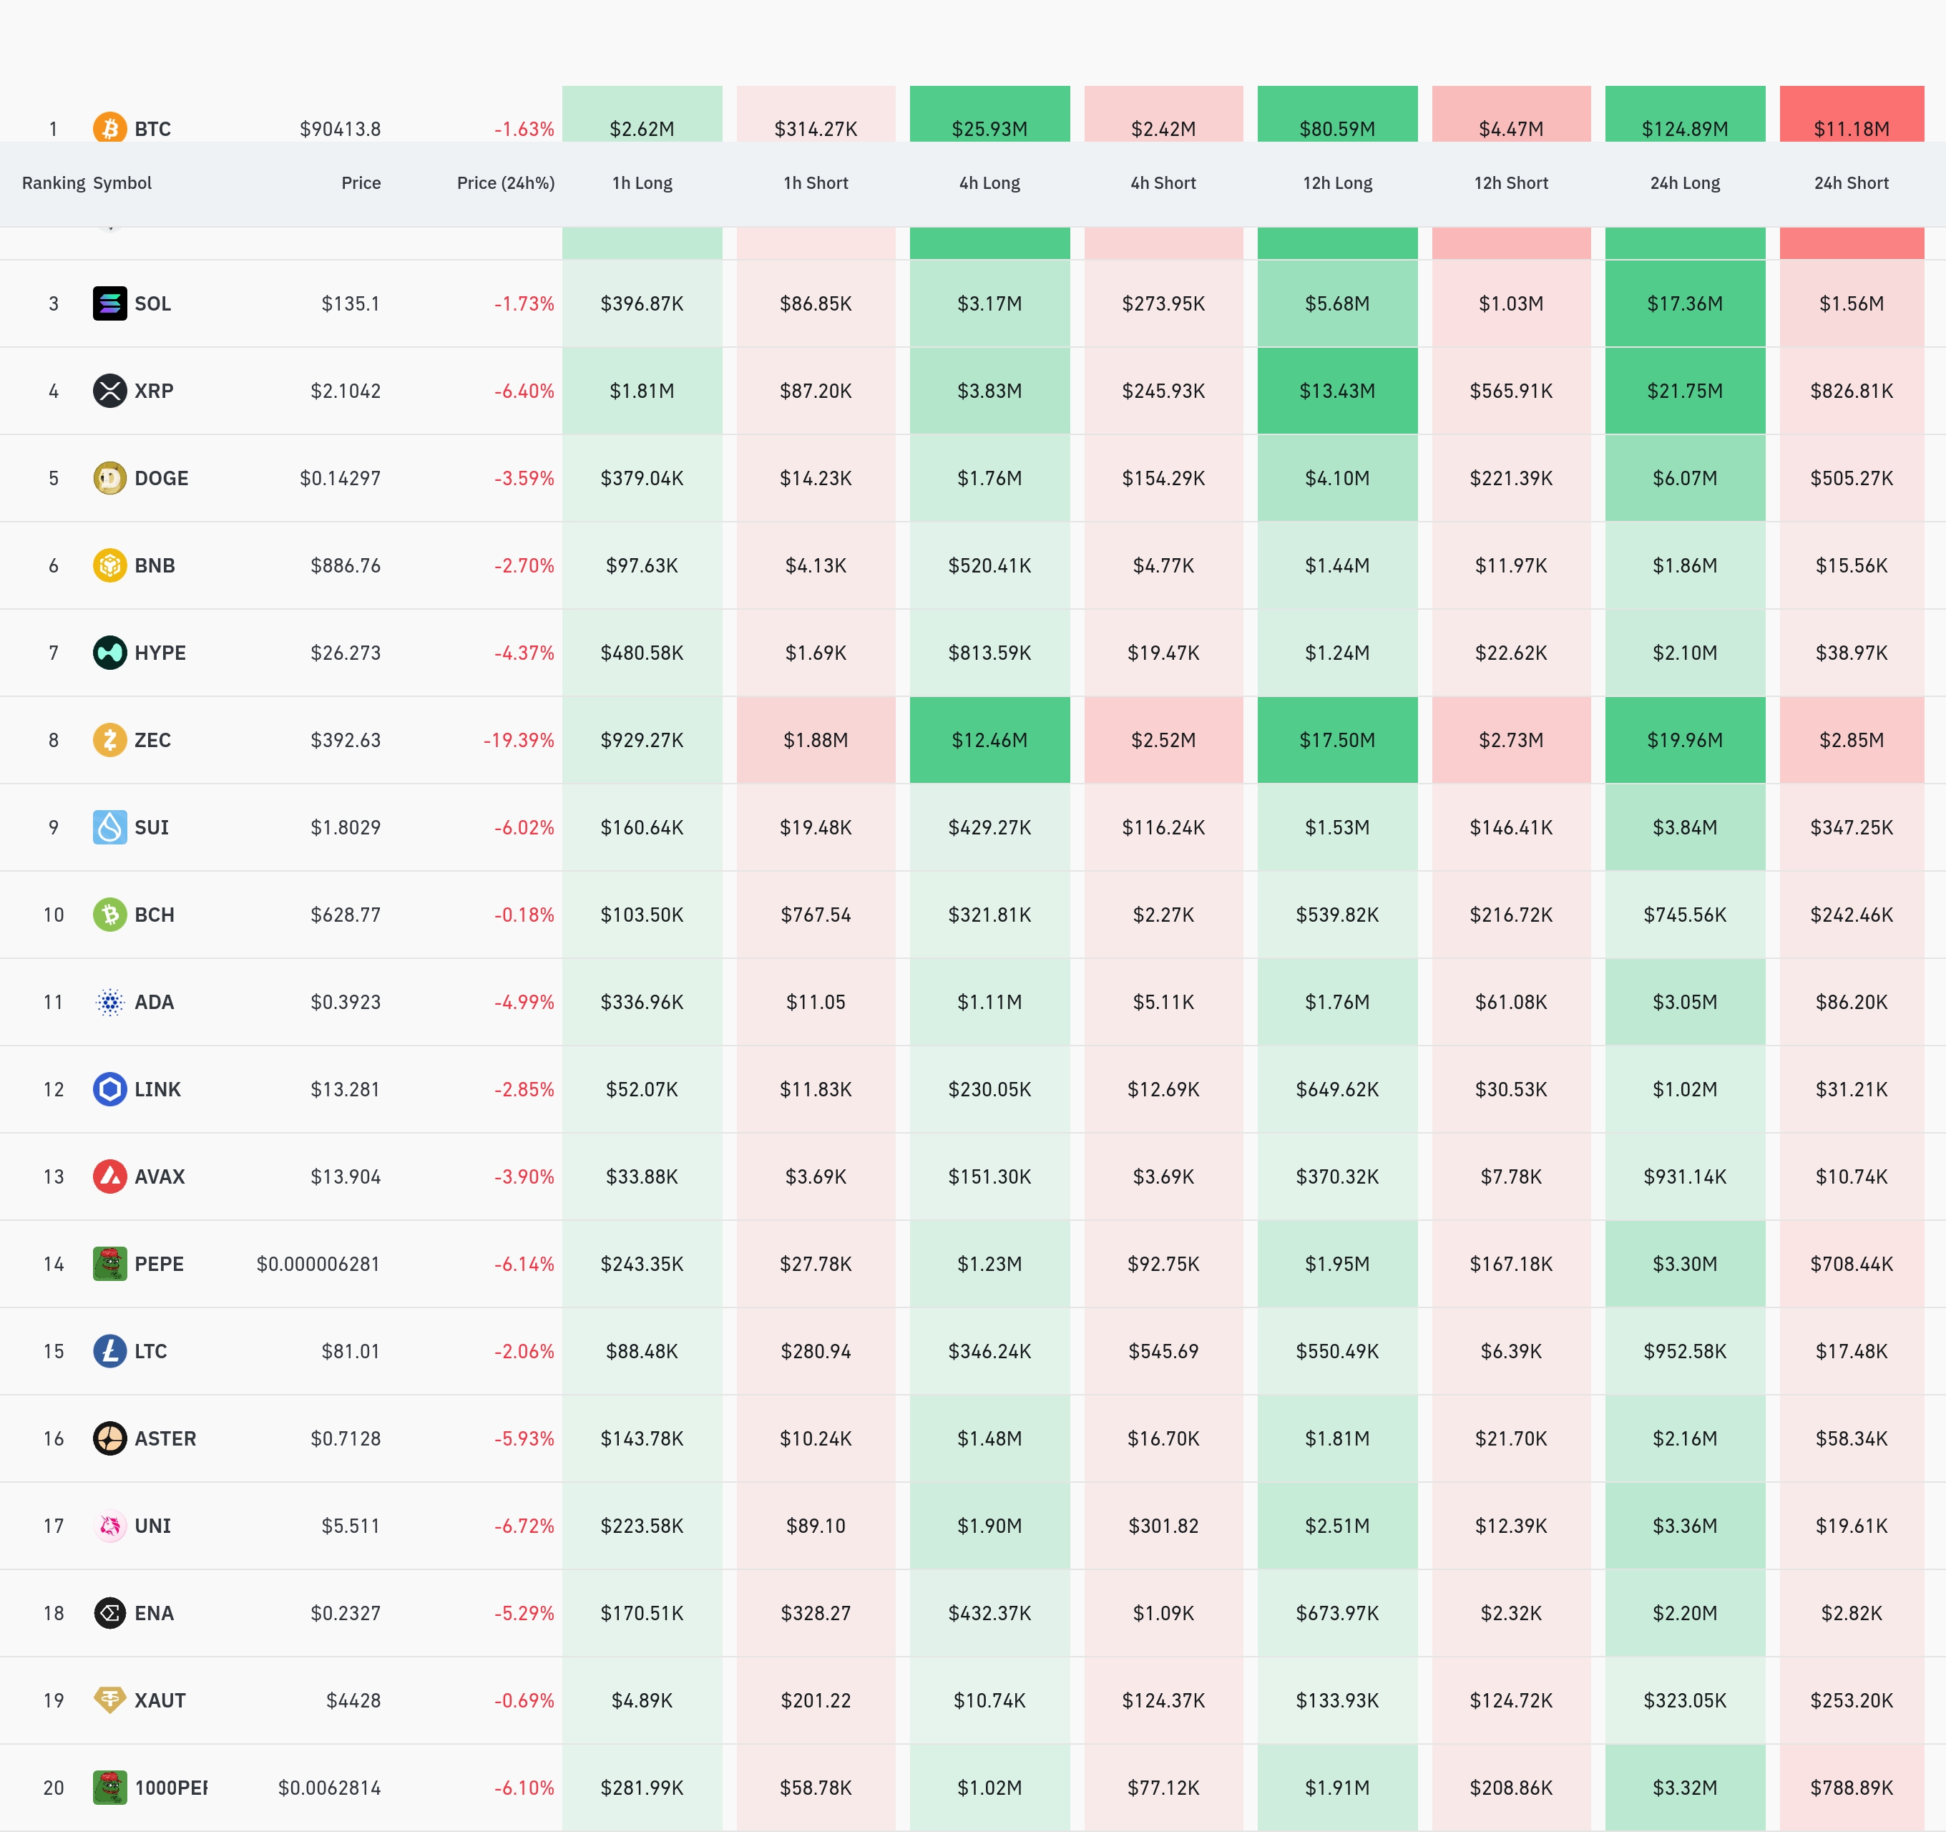Viewport: 1946px width, 1832px height.
Task: Click the BNB coin icon
Action: (109, 565)
